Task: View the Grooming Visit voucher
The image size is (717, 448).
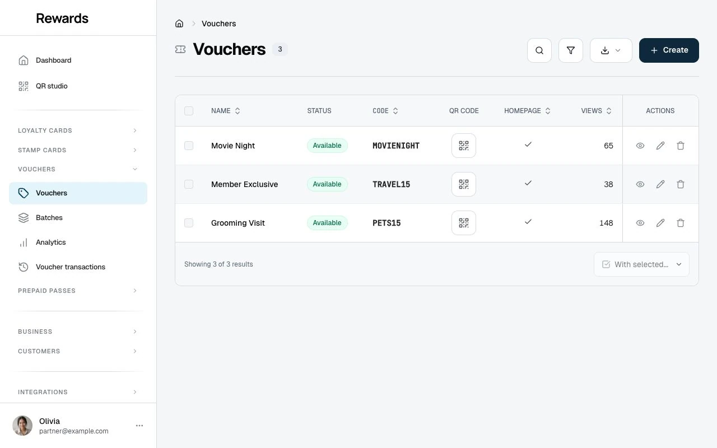Action: (640, 223)
